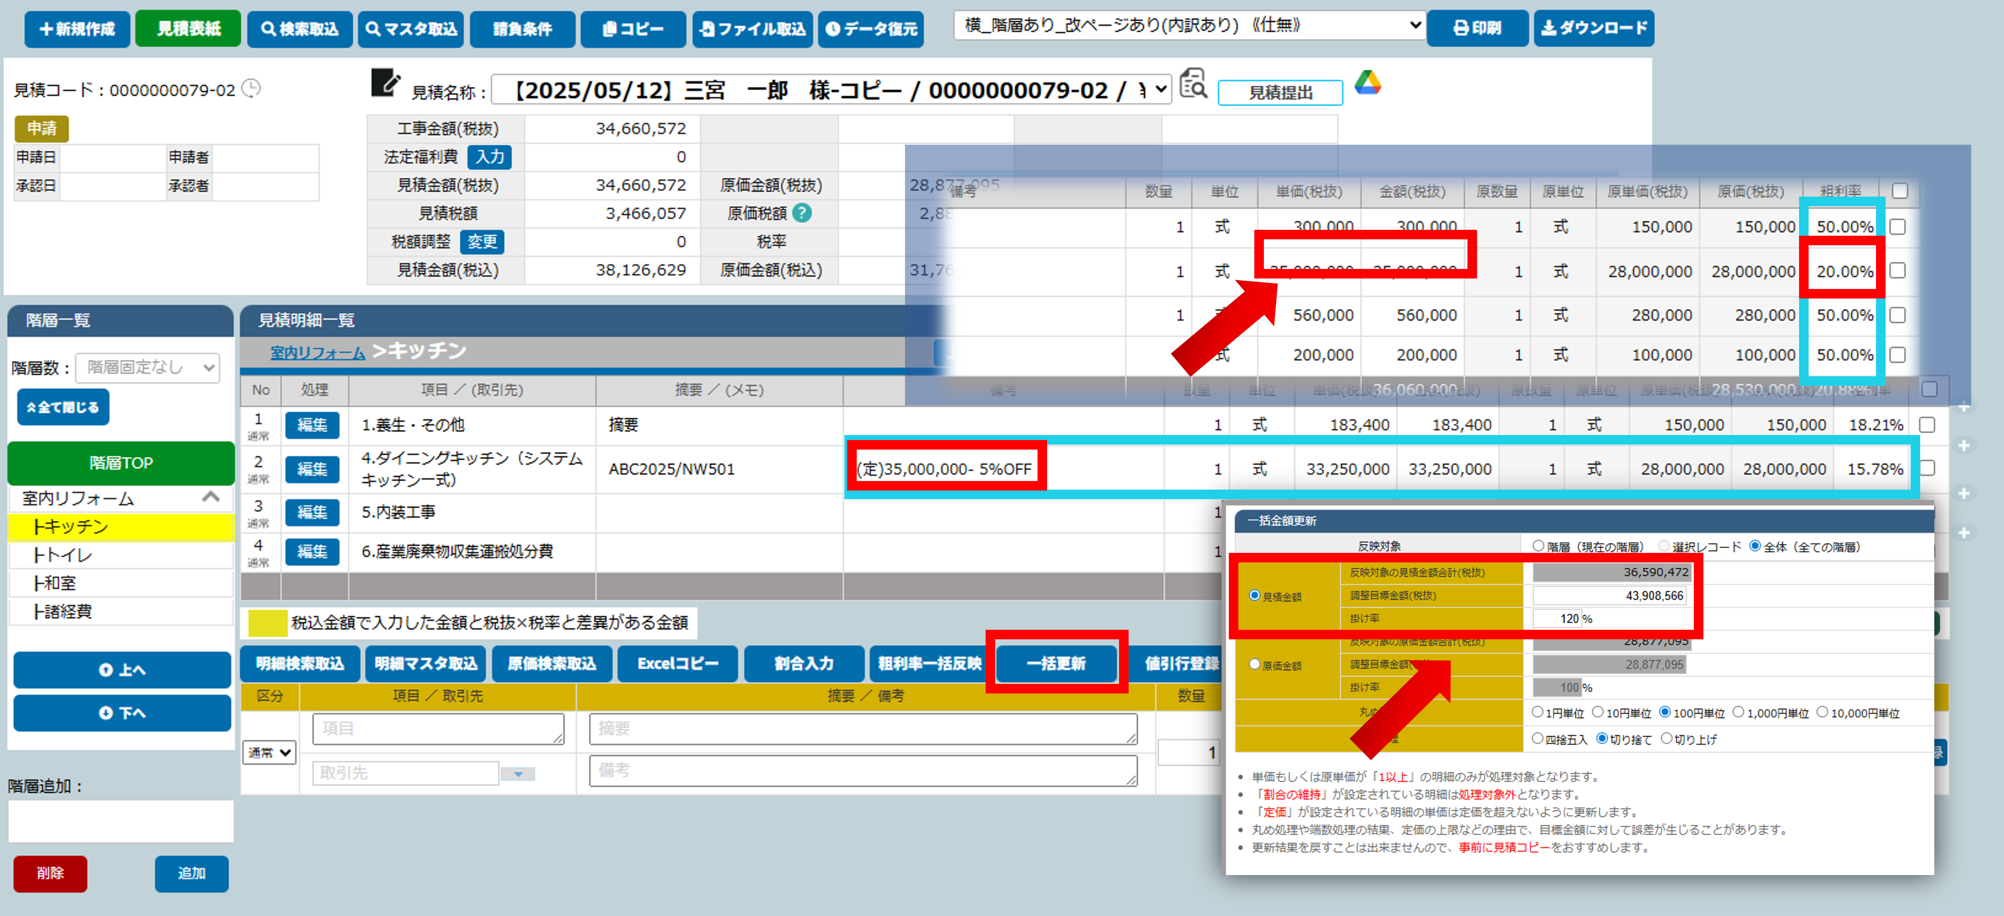Viewport: 2004px width, 916px height.
Task: Click the 階層追加 input field
Action: [x=121, y=821]
